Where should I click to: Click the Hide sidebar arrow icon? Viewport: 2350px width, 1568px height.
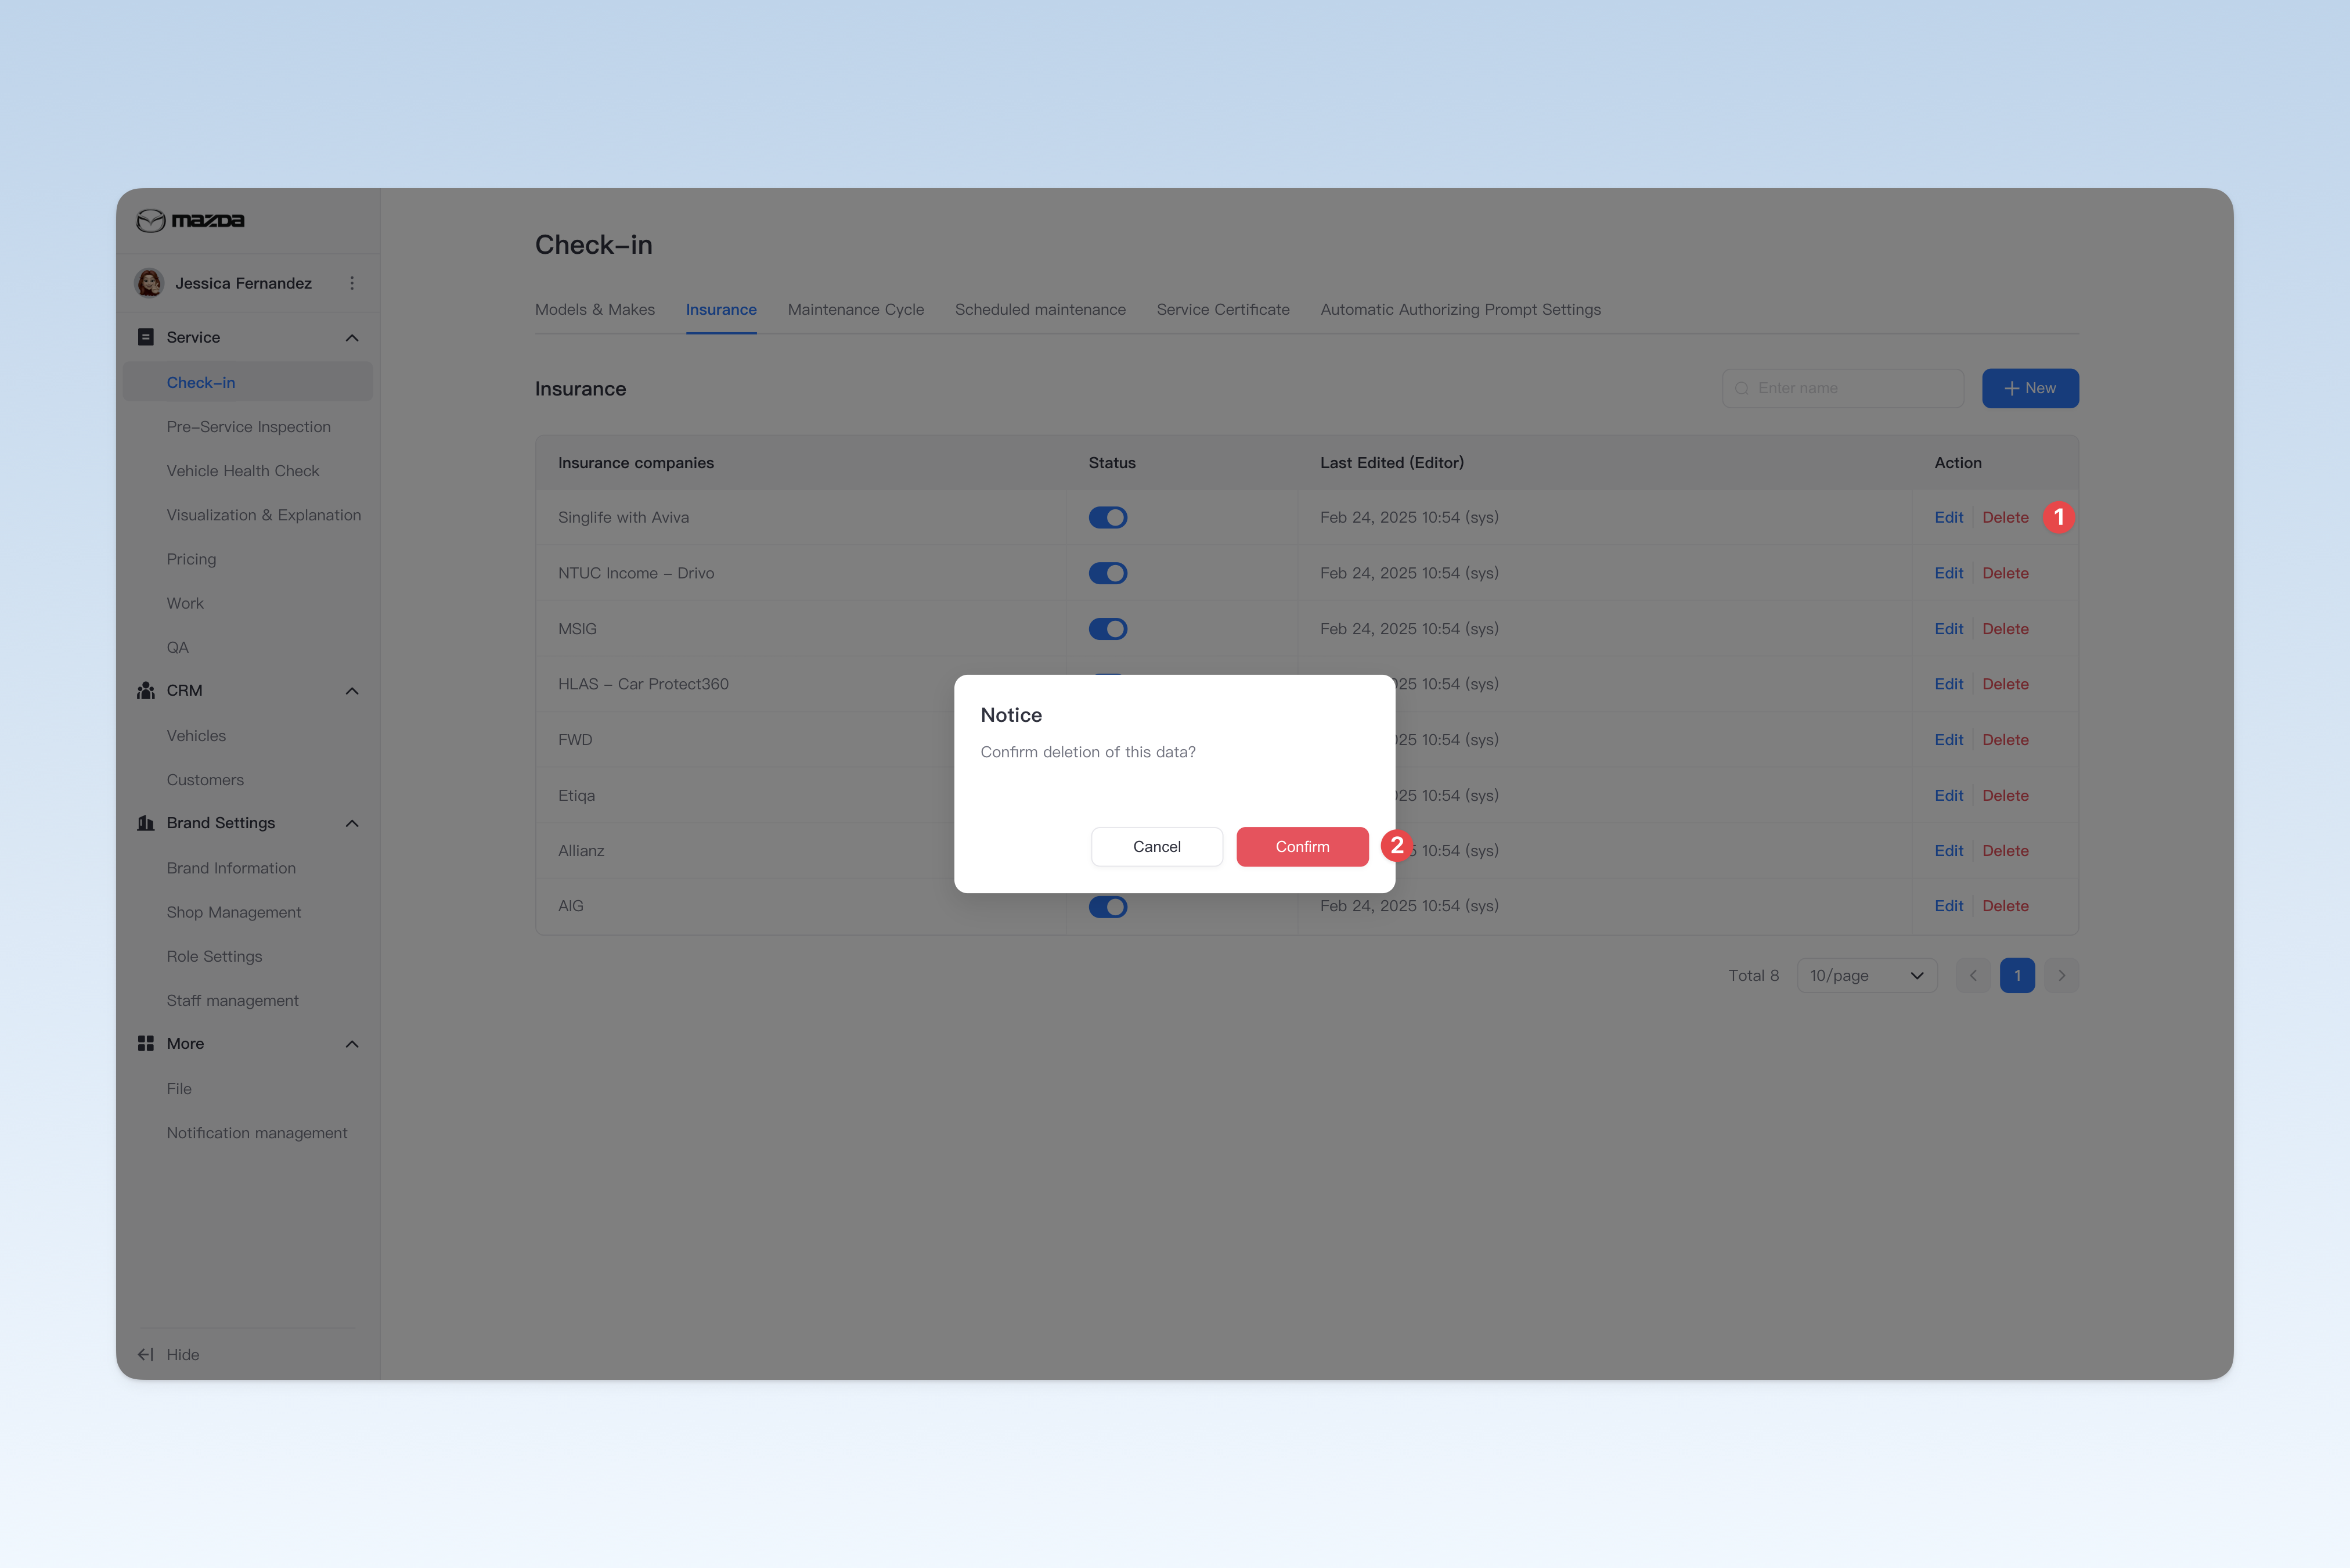pos(146,1354)
